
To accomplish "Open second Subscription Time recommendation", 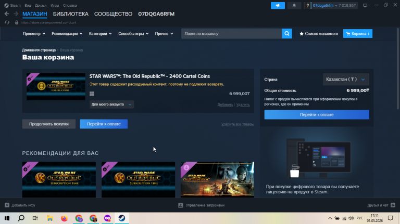I will pos(138,179).
